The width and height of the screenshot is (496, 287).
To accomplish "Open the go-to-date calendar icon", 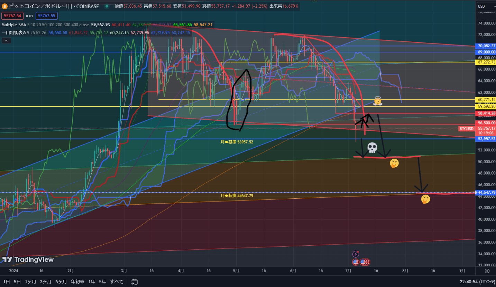I will pos(135,281).
